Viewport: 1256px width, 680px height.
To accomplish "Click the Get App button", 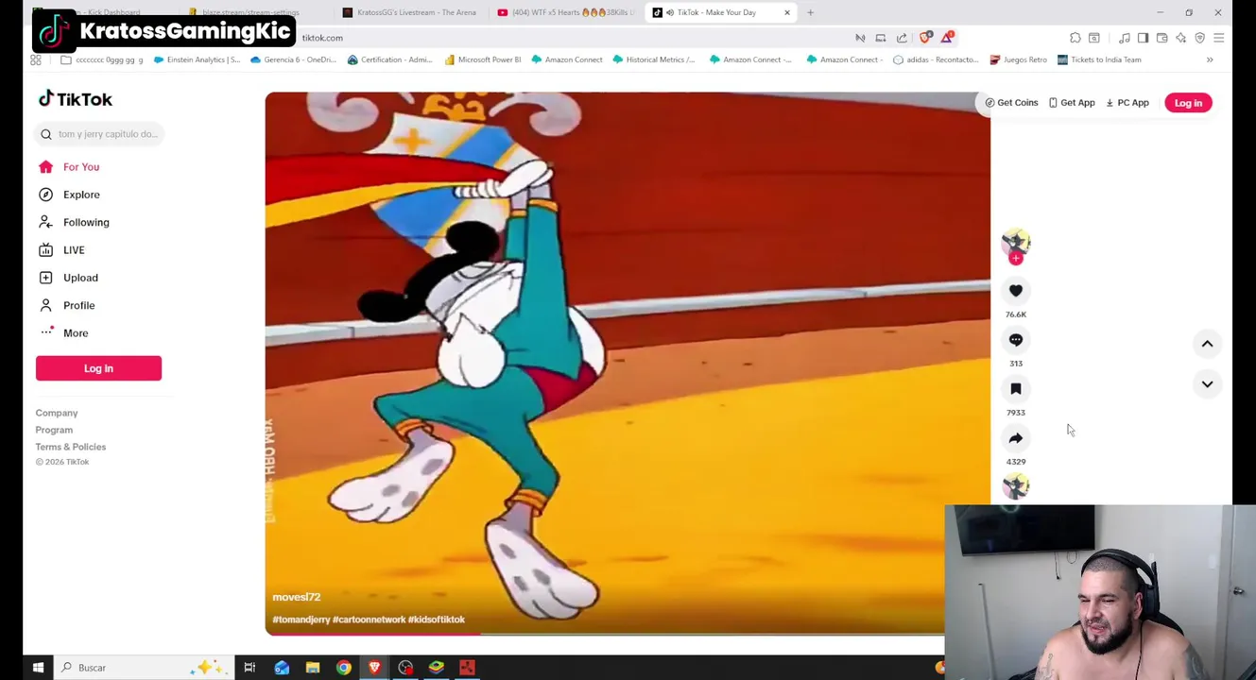I will point(1072,103).
